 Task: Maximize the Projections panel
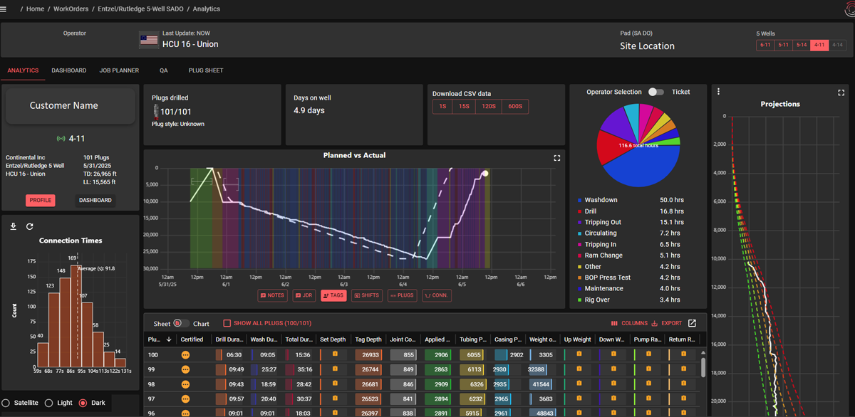(841, 93)
